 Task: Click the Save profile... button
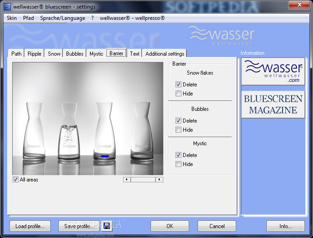79,226
